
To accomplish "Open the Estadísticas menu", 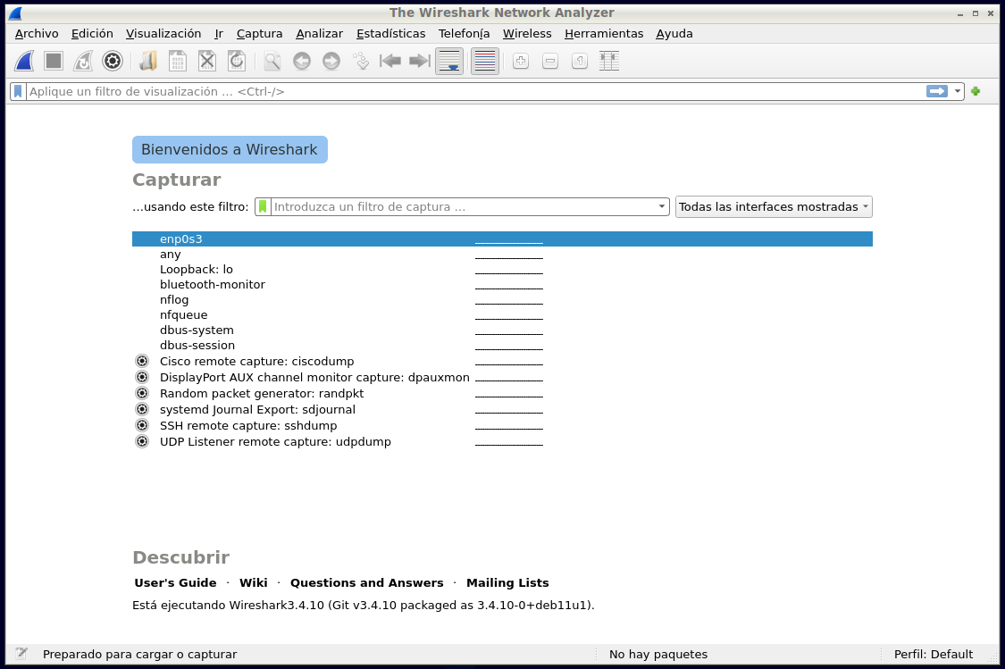I will pos(390,33).
